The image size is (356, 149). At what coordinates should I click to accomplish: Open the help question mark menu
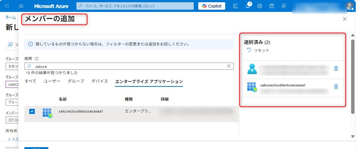point(272,6)
